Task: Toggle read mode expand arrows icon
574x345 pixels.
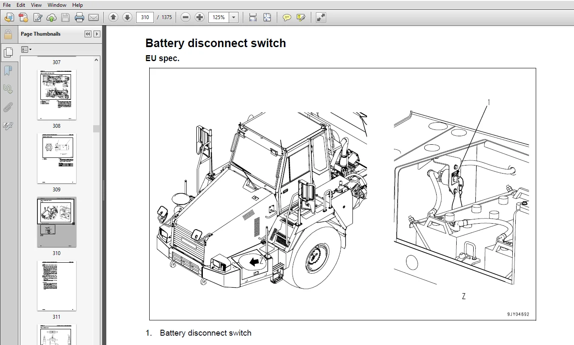Action: coord(321,17)
